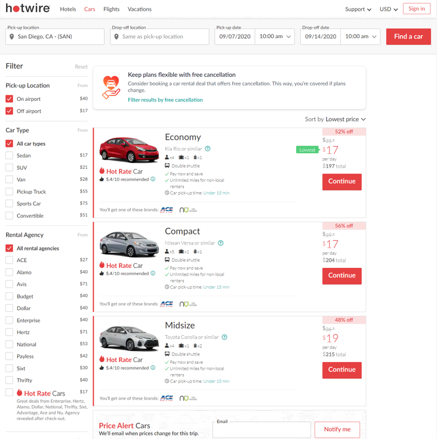Click the double shuttle bus icon on Economy card
The width and height of the screenshot is (437, 439).
[167, 165]
